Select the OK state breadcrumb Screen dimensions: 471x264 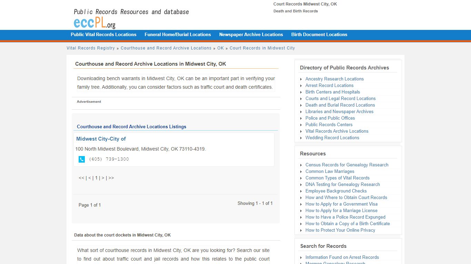221,48
